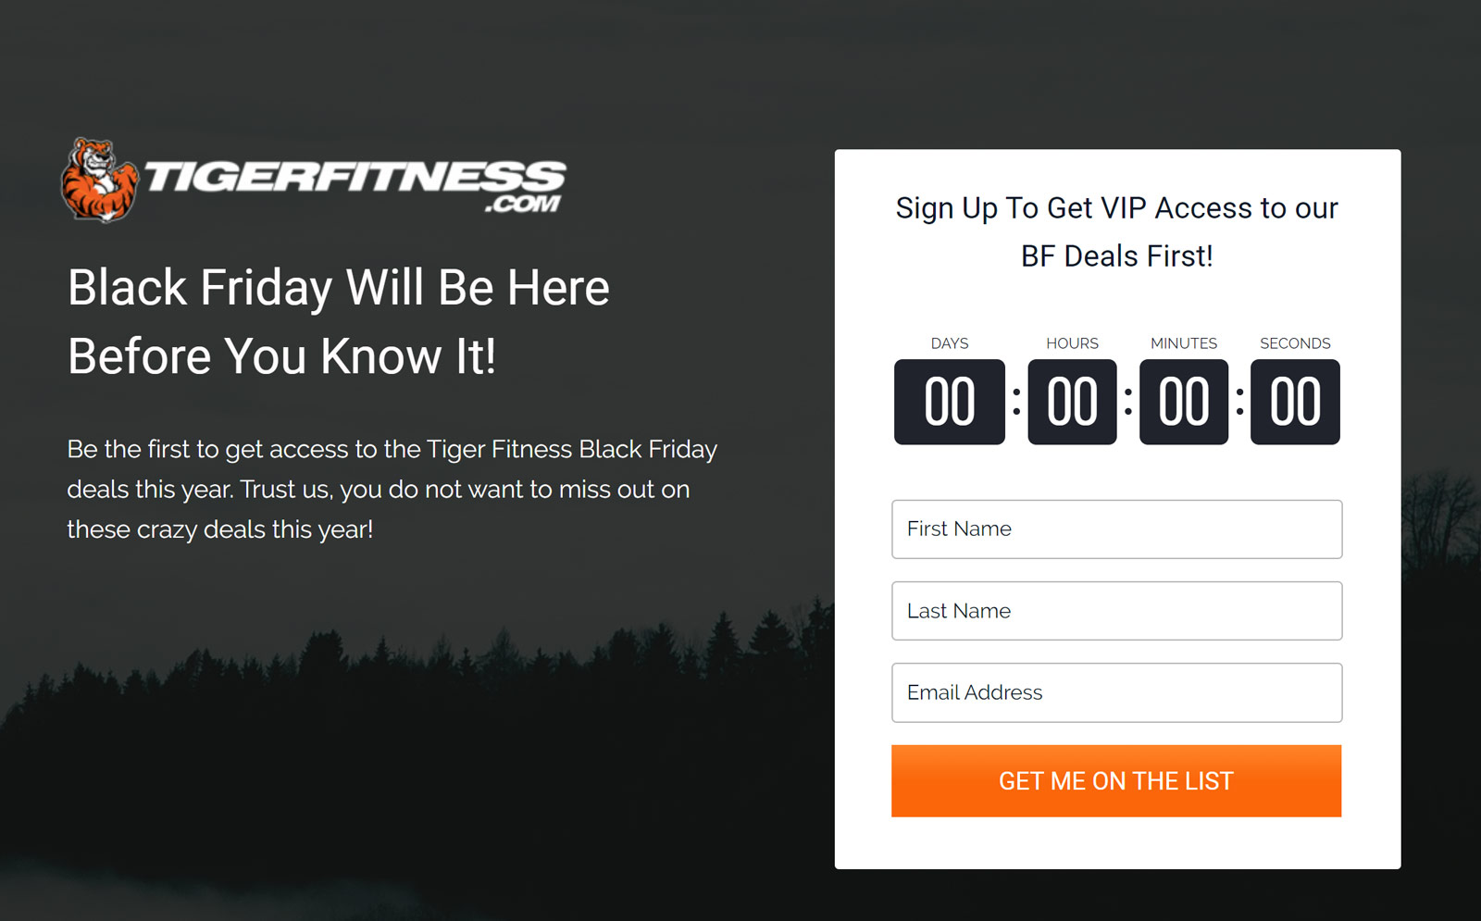The image size is (1481, 921).
Task: Click the tiger mascot logo icon
Action: (99, 180)
